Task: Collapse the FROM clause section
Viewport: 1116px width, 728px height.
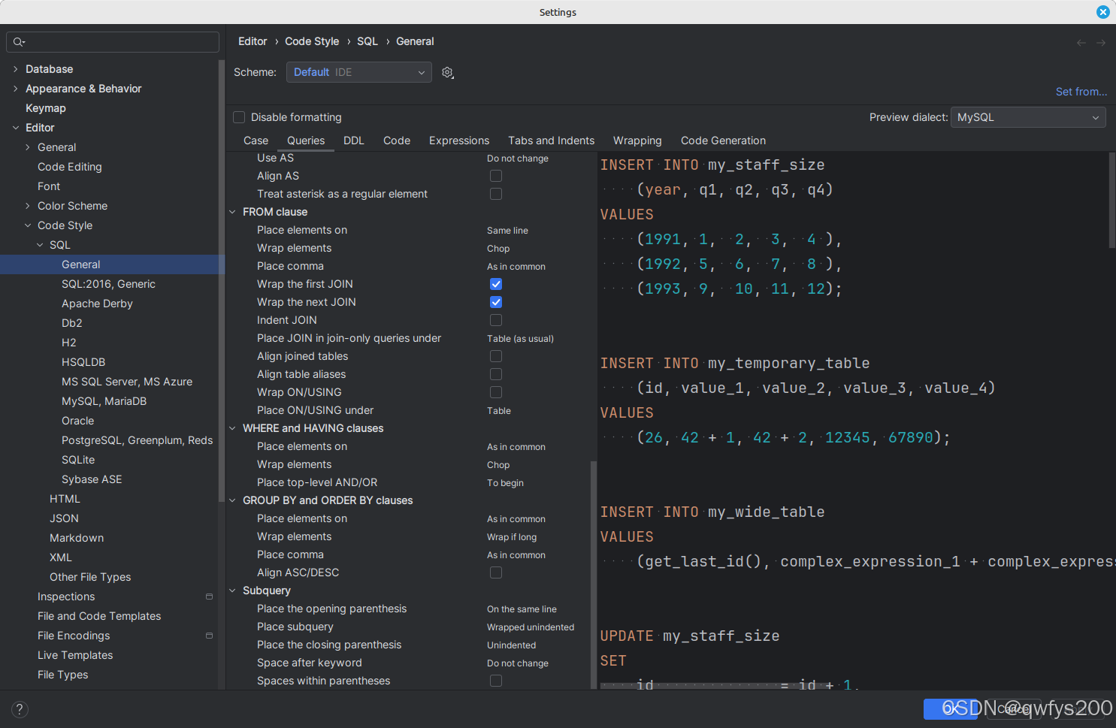Action: pyautogui.click(x=232, y=212)
